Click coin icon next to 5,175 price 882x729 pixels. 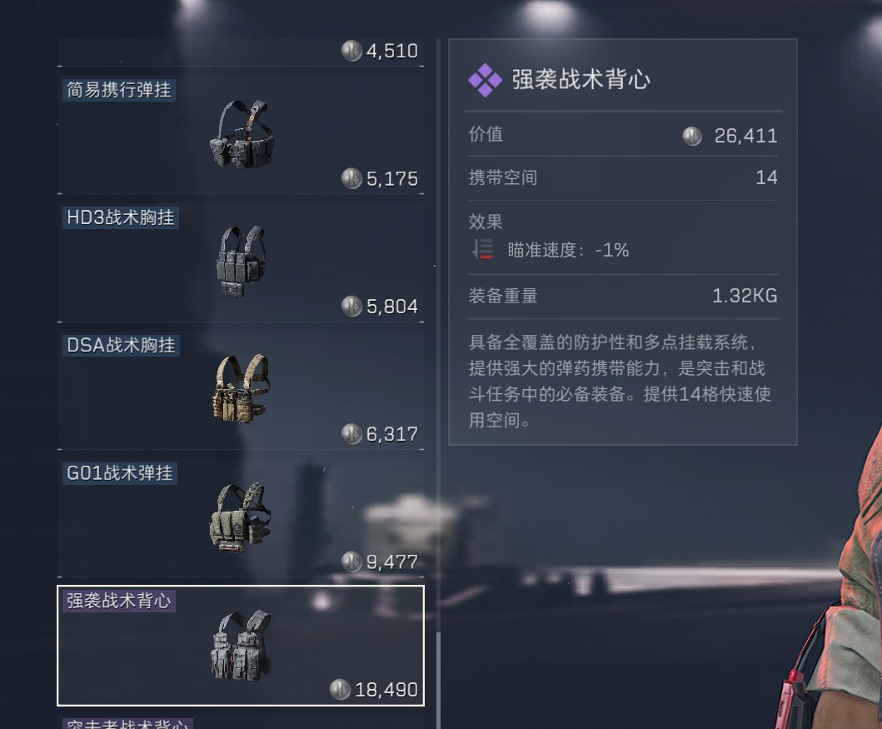(351, 178)
